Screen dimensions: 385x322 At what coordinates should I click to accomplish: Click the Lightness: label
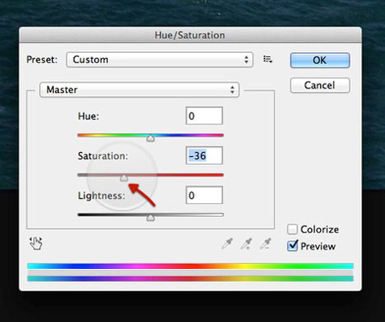point(102,196)
